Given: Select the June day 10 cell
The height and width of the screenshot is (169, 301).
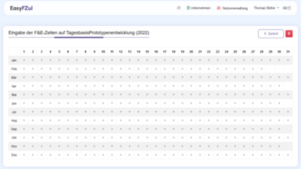Looking at the screenshot, I should pos(103,103).
